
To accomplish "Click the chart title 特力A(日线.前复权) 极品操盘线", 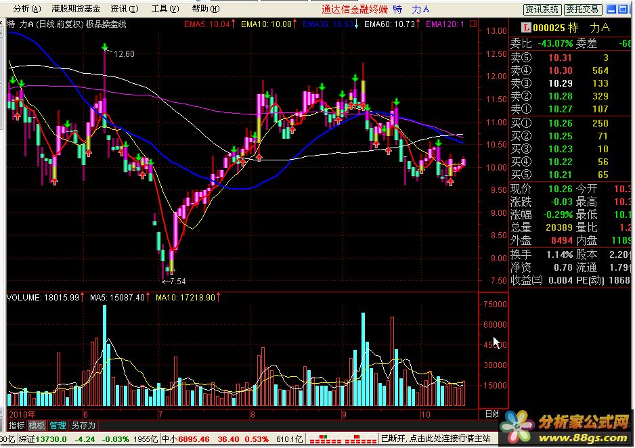I will pyautogui.click(x=67, y=24).
